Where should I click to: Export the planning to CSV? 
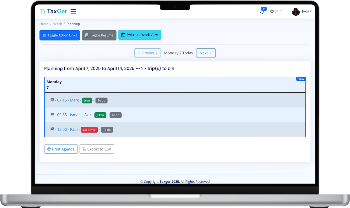[x=97, y=149]
